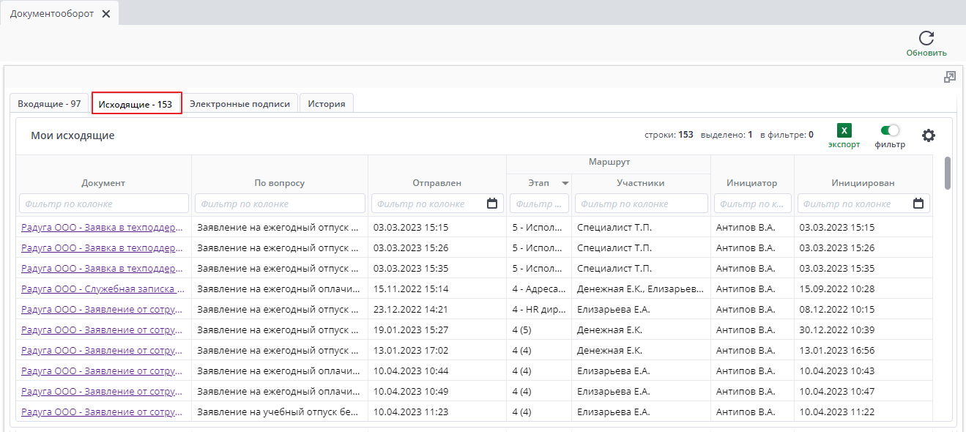Click По вопросу column filter field
The height and width of the screenshot is (432, 966).
click(280, 204)
